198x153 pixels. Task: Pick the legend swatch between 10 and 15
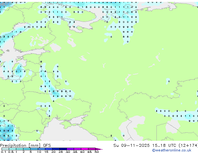pos(42,149)
